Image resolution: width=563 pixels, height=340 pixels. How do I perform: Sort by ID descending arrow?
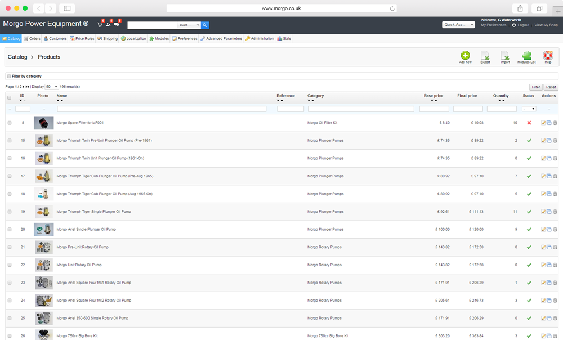(20, 101)
